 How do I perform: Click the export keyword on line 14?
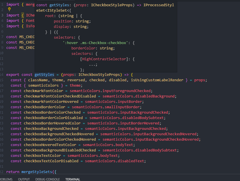[x=13, y=75]
